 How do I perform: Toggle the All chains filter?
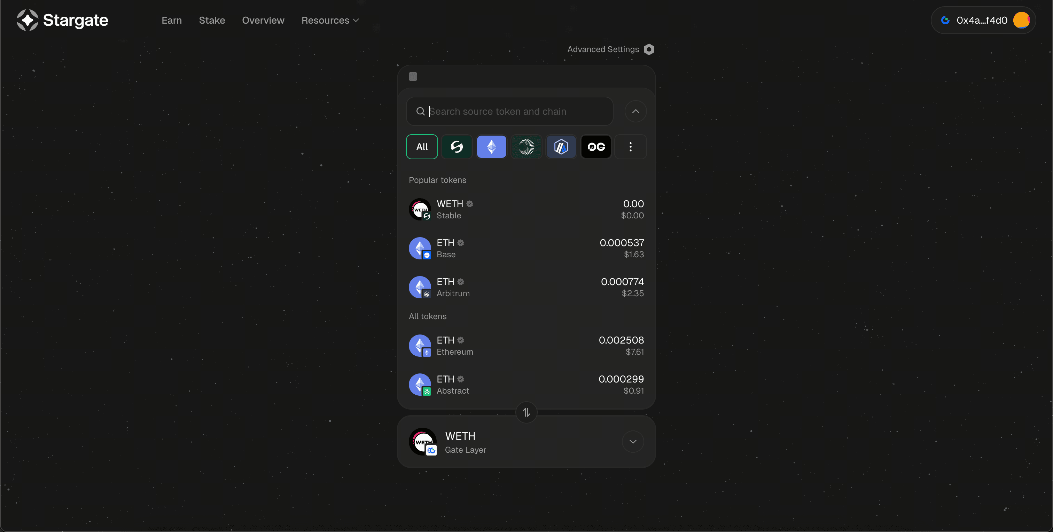point(422,147)
